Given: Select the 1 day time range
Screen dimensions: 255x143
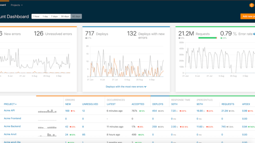Looking at the screenshot, I should (45, 16).
